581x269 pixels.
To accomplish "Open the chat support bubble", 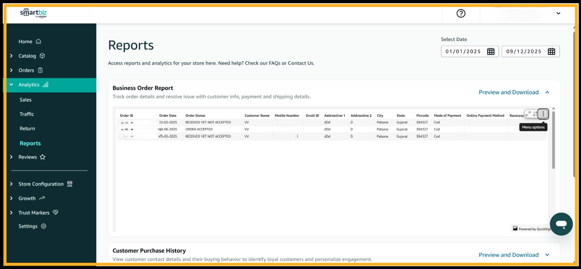I will pyautogui.click(x=561, y=224).
